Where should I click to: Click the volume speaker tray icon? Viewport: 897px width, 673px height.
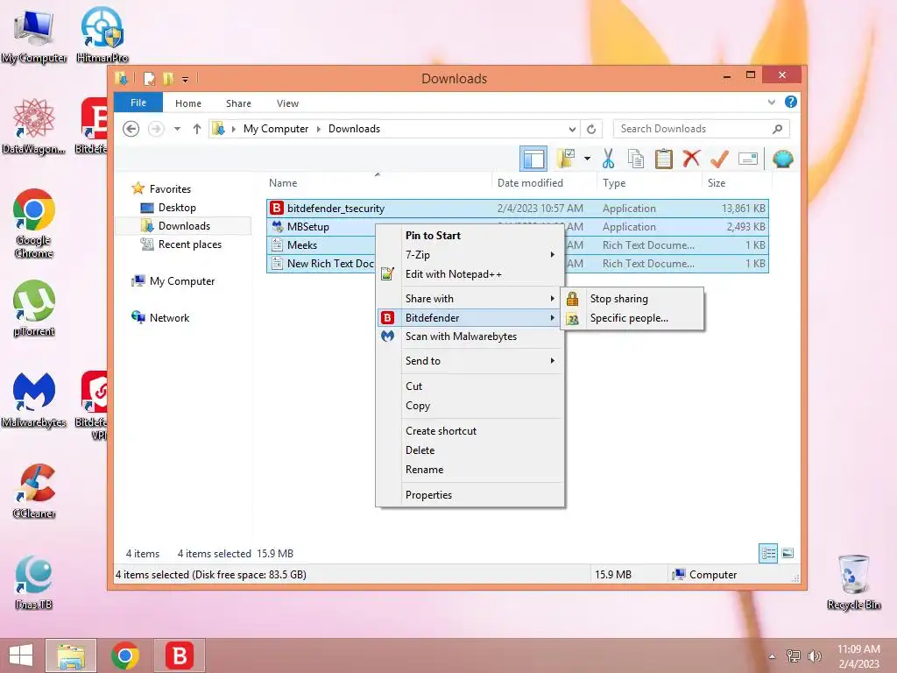(815, 655)
